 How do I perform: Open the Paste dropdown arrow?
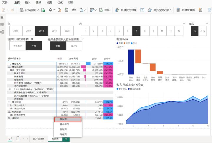tap(7, 10)
